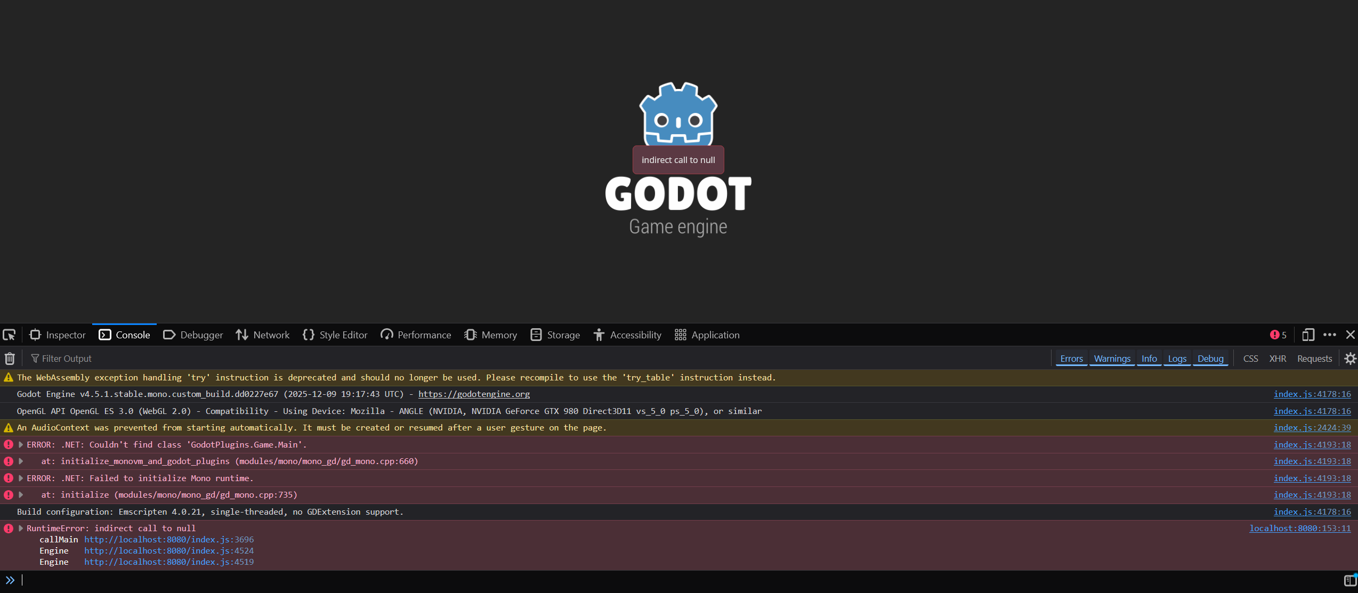This screenshot has height=593, width=1358.
Task: Open the devtools three-dot options menu
Action: [1330, 335]
